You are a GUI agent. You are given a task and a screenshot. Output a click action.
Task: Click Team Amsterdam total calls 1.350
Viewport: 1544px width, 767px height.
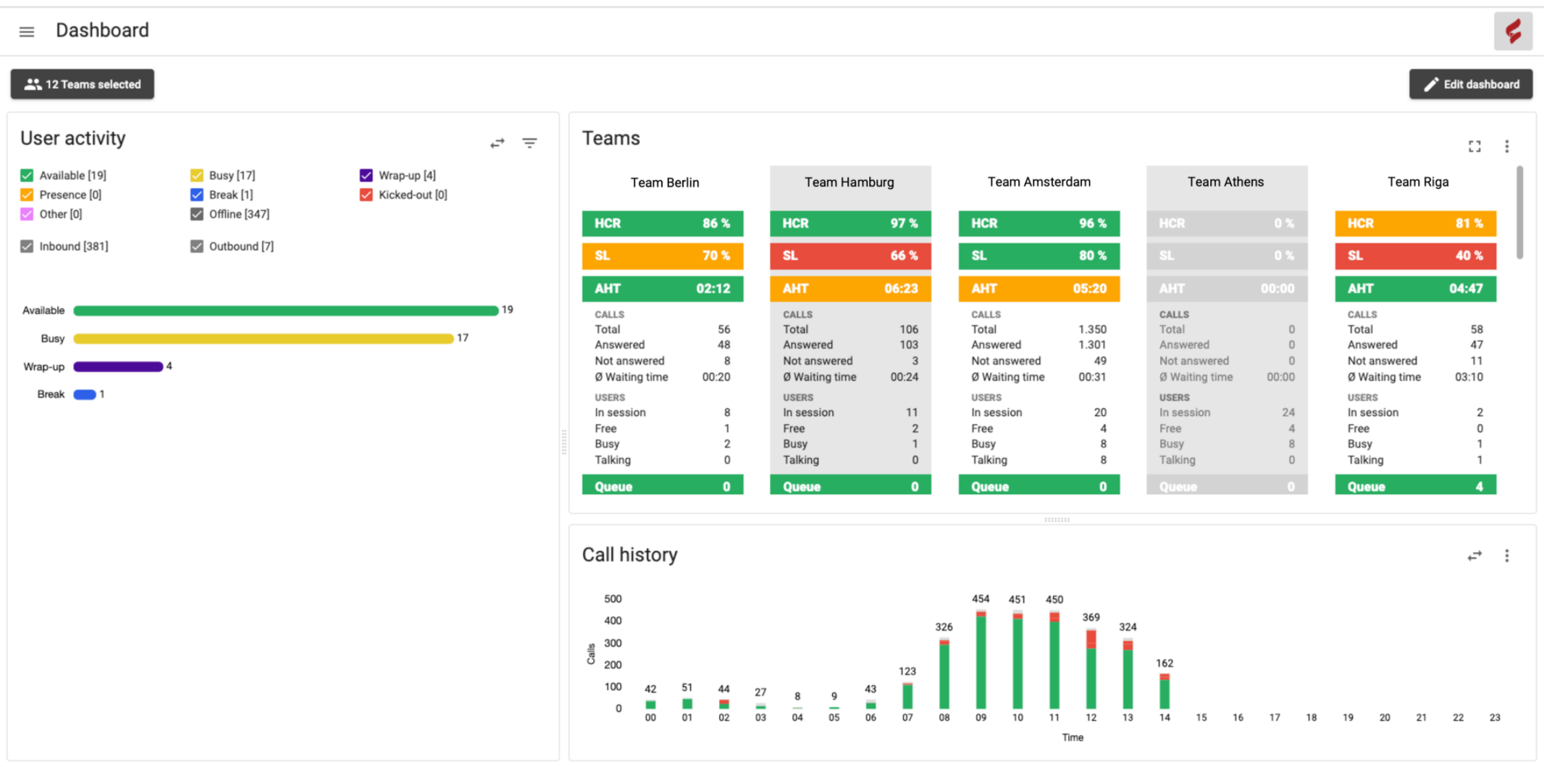click(x=1092, y=329)
